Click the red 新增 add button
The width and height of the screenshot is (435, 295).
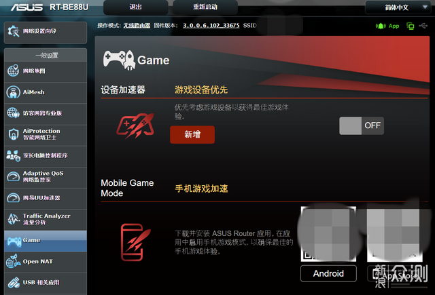click(192, 135)
